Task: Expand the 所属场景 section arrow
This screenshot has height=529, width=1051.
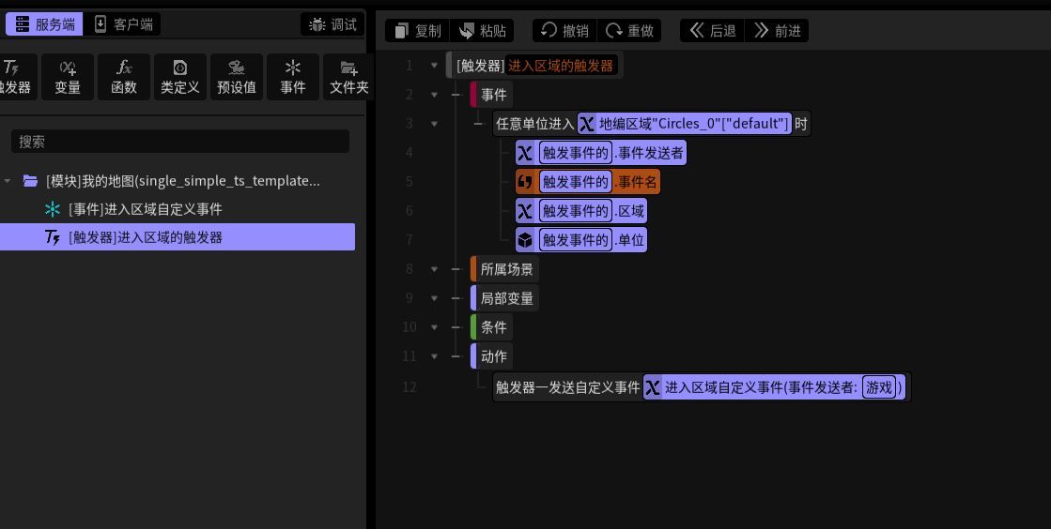Action: [434, 269]
